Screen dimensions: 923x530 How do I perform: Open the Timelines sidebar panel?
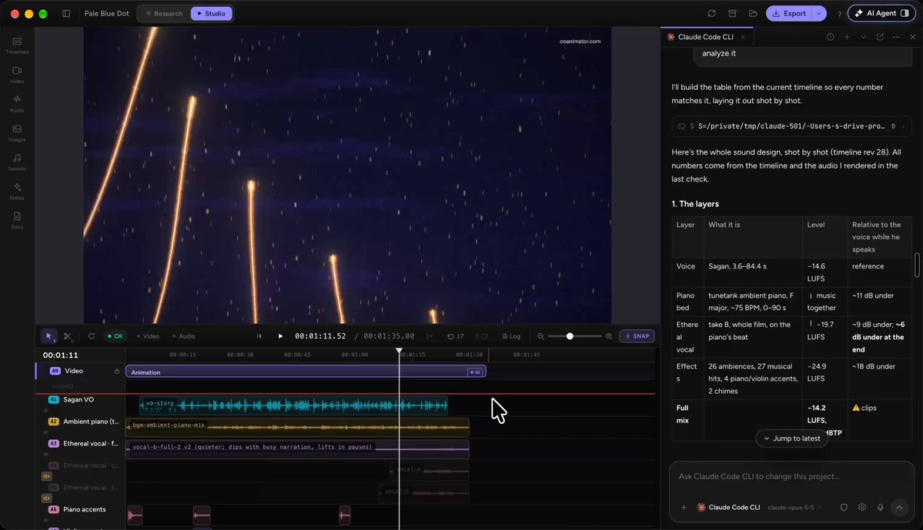point(17,45)
